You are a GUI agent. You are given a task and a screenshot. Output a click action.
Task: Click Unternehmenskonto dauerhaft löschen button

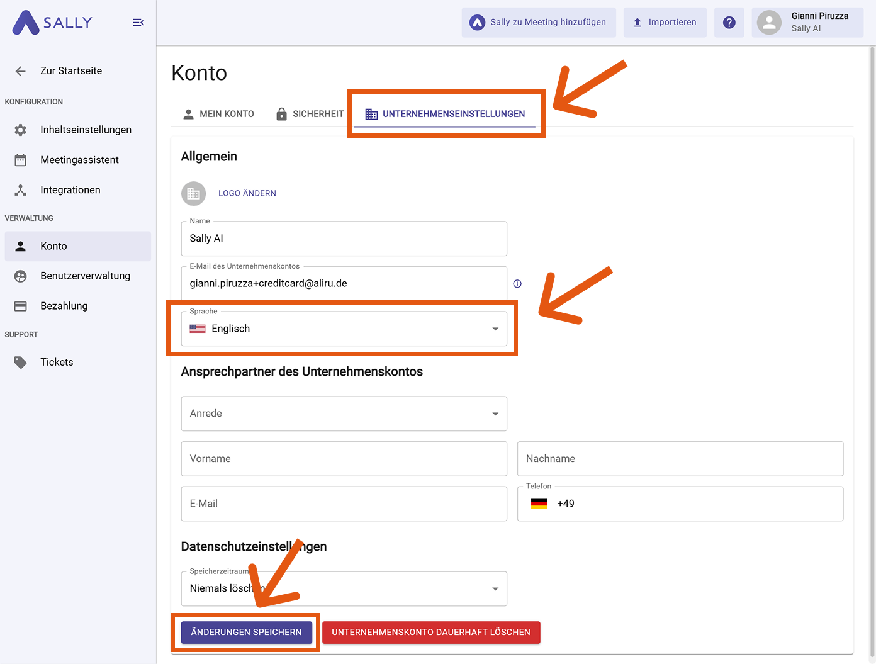(431, 633)
